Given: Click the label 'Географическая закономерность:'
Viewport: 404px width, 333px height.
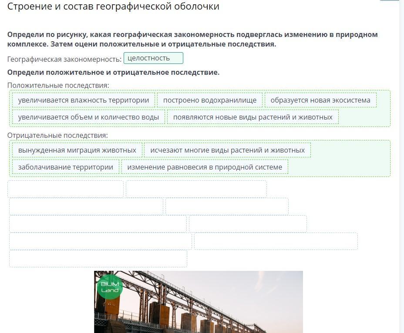Looking at the screenshot, I should tap(64, 59).
